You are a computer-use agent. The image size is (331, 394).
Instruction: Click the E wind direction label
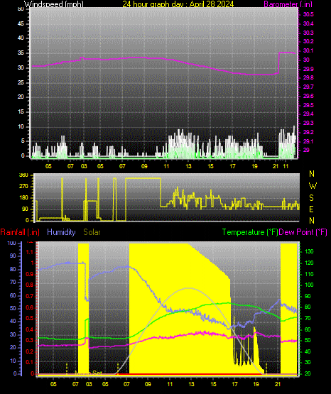311,209
